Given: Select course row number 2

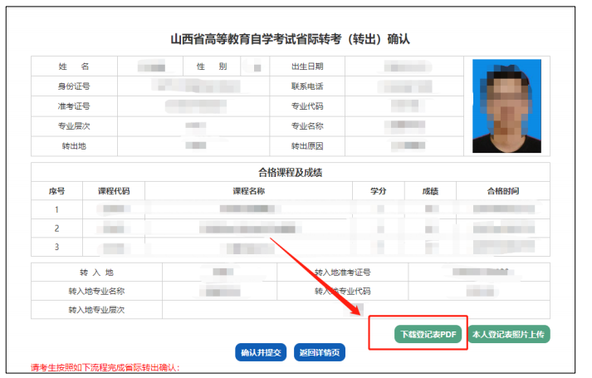Looking at the screenshot, I should (x=291, y=228).
